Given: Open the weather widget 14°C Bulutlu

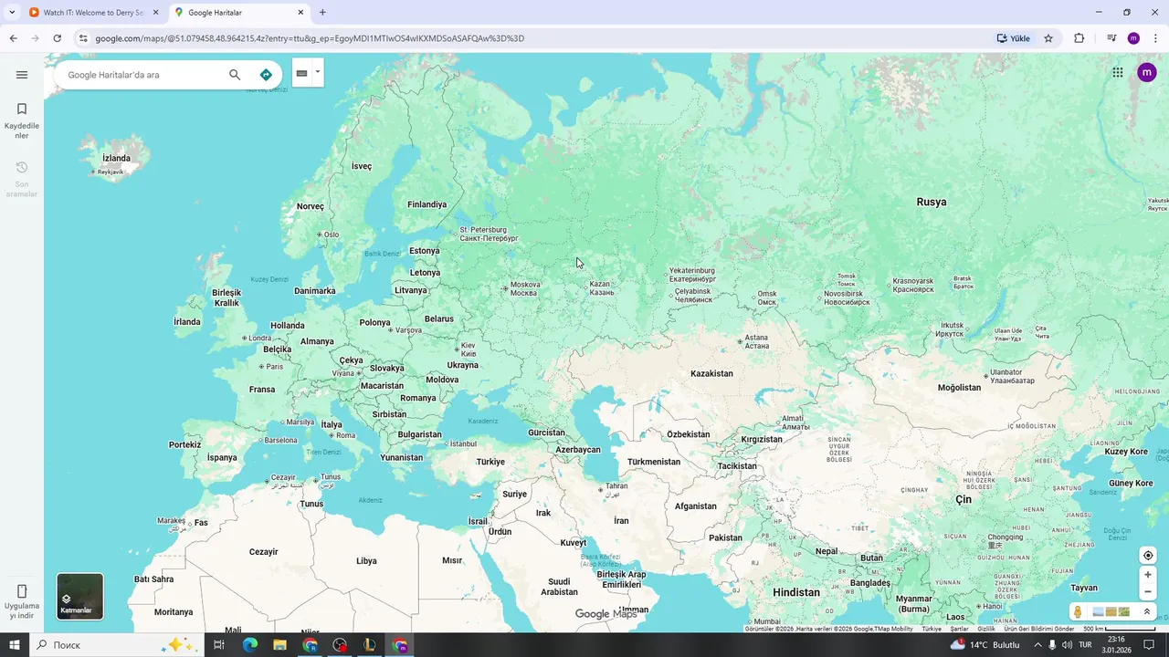Looking at the screenshot, I should tap(985, 645).
